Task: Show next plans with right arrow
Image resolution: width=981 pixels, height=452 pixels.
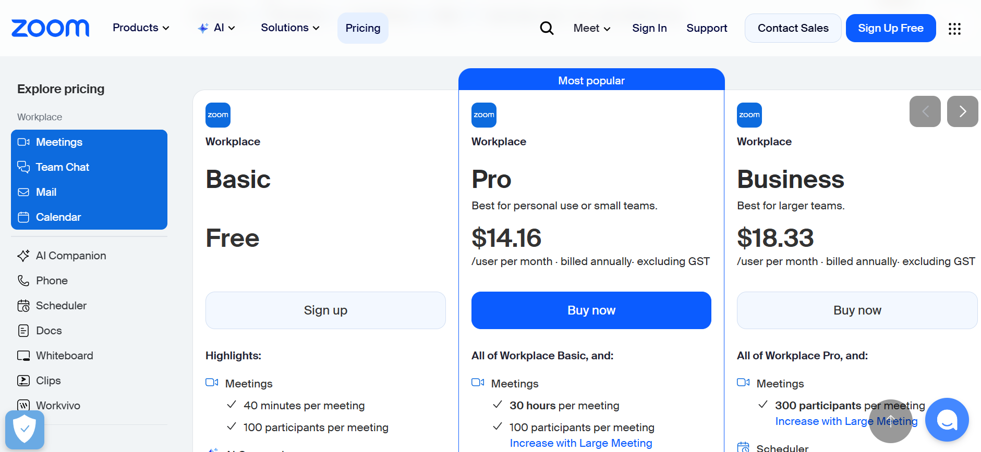Action: pos(963,111)
